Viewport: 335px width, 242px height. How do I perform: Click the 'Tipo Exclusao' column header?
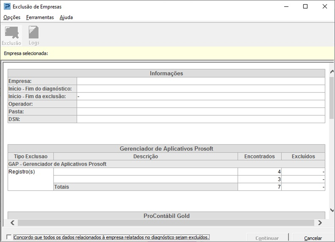pos(31,156)
